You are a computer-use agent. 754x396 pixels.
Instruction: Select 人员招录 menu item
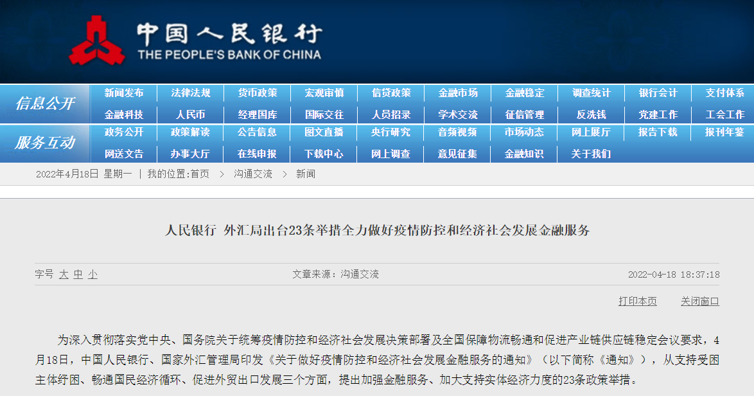click(x=391, y=114)
